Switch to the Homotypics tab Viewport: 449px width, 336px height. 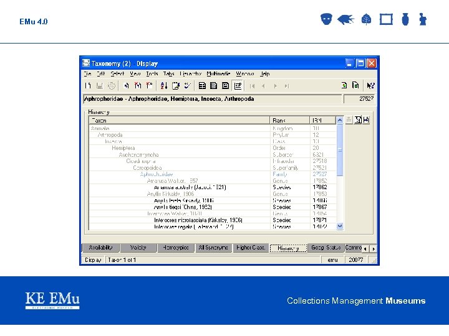(176, 248)
